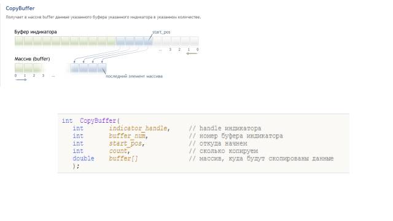393x221 pixels.
Task: Select the Буфер индикатора diagram label
Action: (x=36, y=32)
